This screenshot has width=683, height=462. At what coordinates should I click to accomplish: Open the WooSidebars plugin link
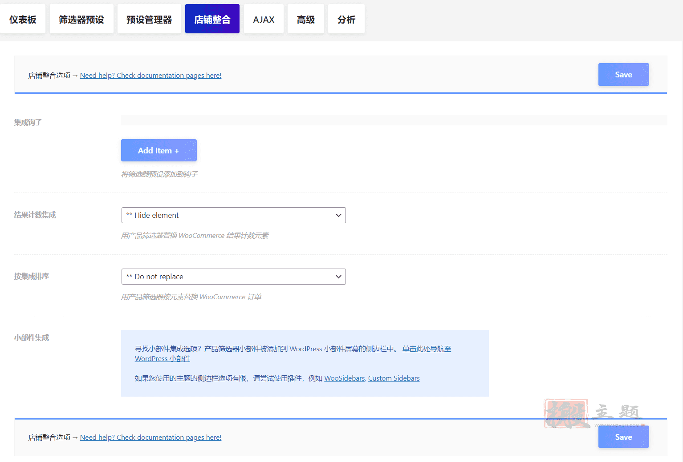(x=345, y=378)
